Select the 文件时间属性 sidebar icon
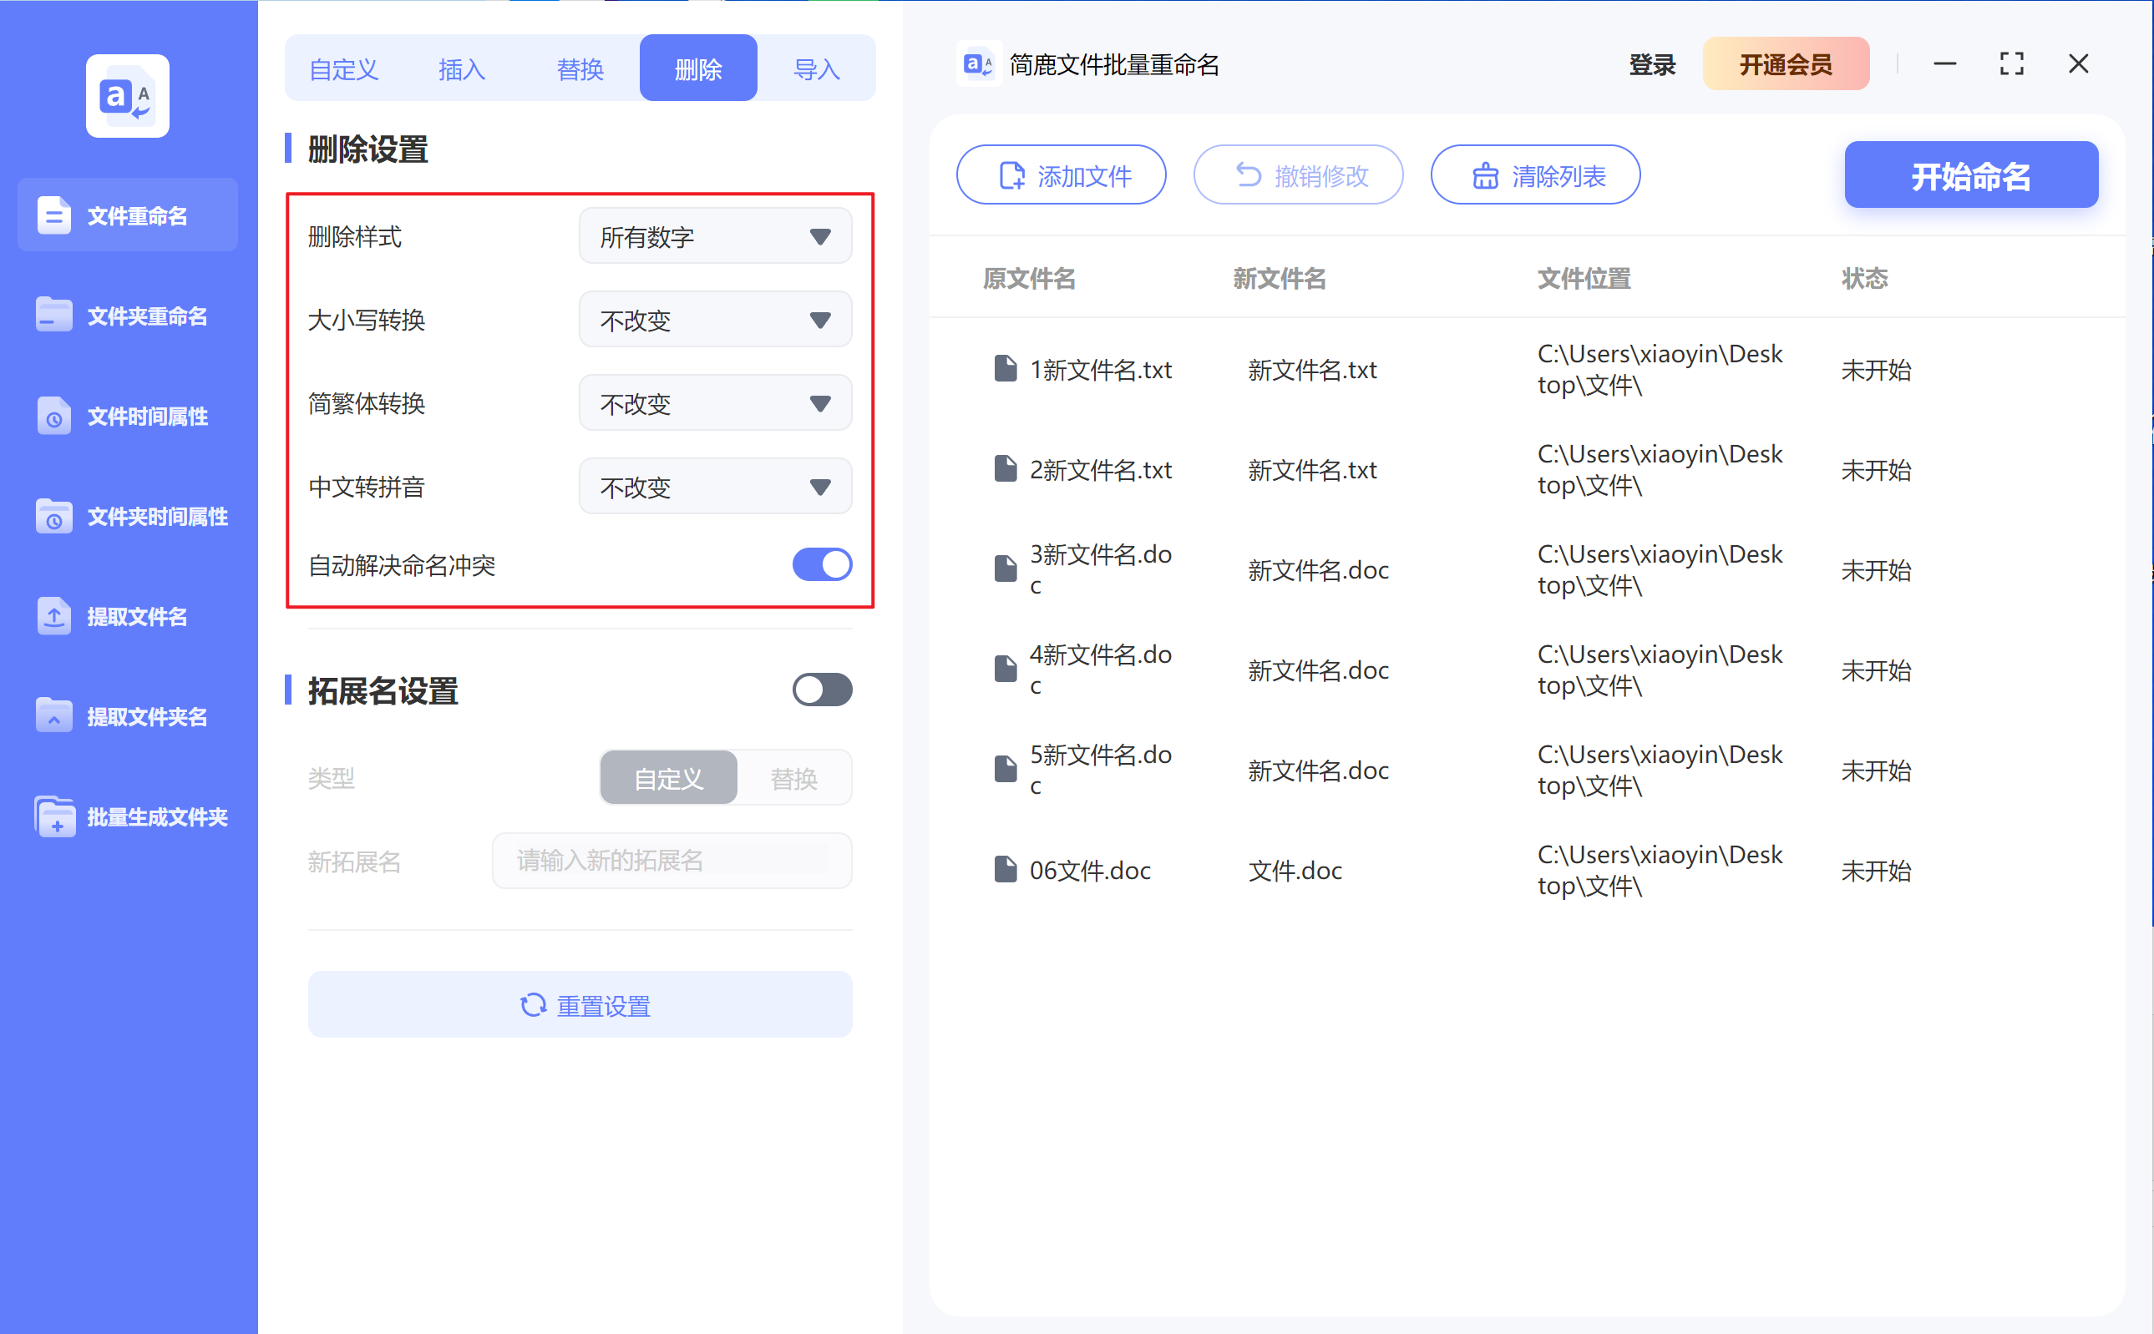2154x1334 pixels. coord(127,416)
